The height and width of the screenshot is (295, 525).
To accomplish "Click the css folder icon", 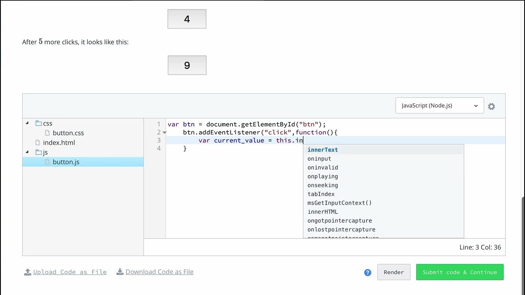I will point(39,123).
